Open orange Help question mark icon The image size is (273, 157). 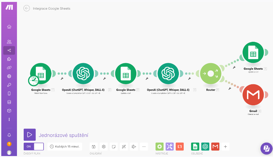9,144
